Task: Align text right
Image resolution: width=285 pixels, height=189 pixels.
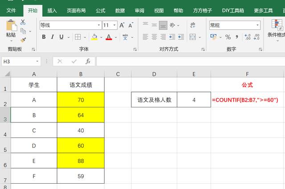Action: point(163,37)
